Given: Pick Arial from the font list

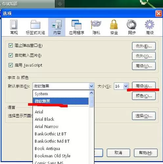Looking at the screenshot, I should pos(61,112).
